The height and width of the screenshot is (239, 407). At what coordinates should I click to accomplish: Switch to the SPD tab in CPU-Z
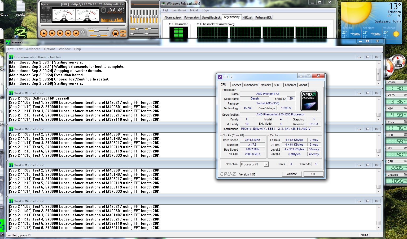[277, 85]
